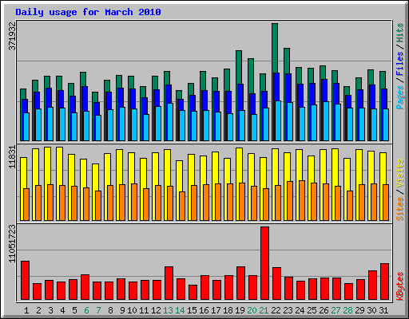Image resolution: width=409 pixels, height=319 pixels.
Task: Click the yellow visits bar for day 27
Action: (335, 167)
